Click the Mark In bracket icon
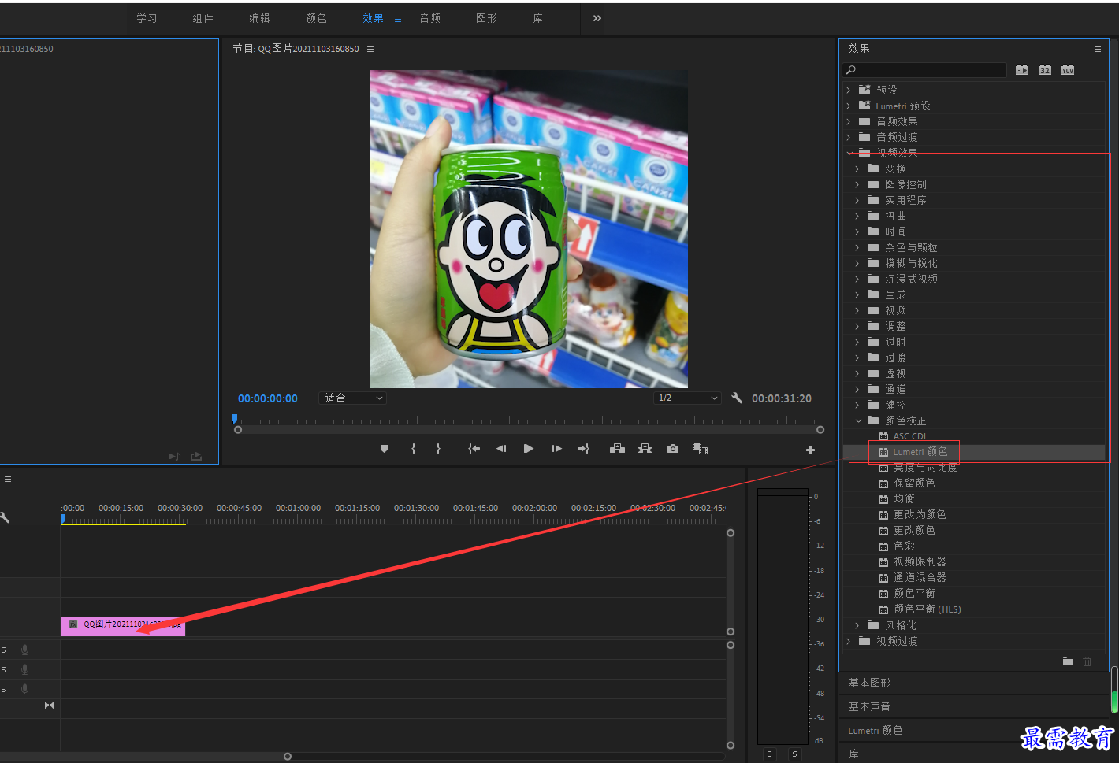Image resolution: width=1119 pixels, height=763 pixels. tap(413, 449)
